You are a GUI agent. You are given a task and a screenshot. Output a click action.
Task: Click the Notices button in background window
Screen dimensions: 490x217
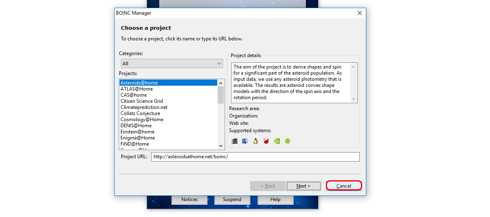pos(189,199)
